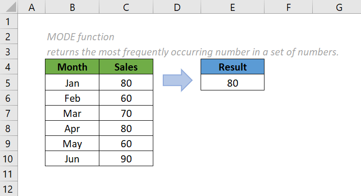361x196 pixels.
Task: Select the Apr sales value 80
Action: click(126, 128)
